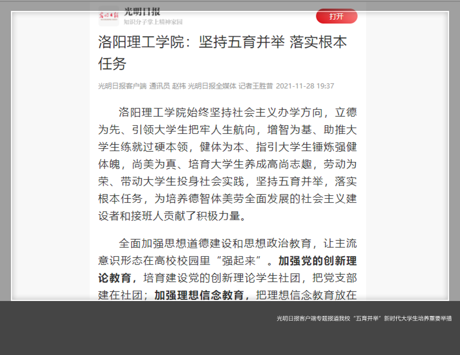Click the publish date 2021-11-28 19:37
460x355 pixels.
[x=305, y=86]
